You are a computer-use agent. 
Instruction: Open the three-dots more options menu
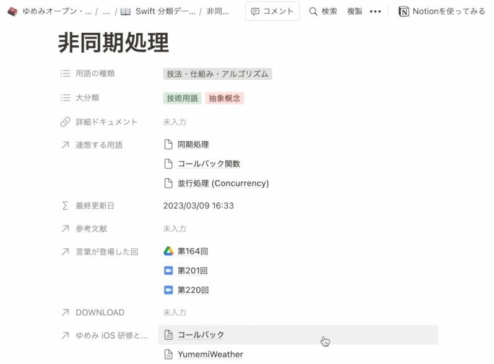[375, 11]
